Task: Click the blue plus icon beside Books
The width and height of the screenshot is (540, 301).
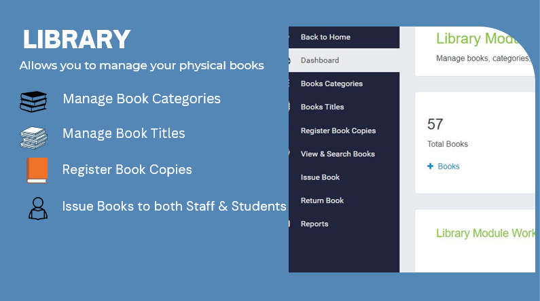Action: (430, 166)
